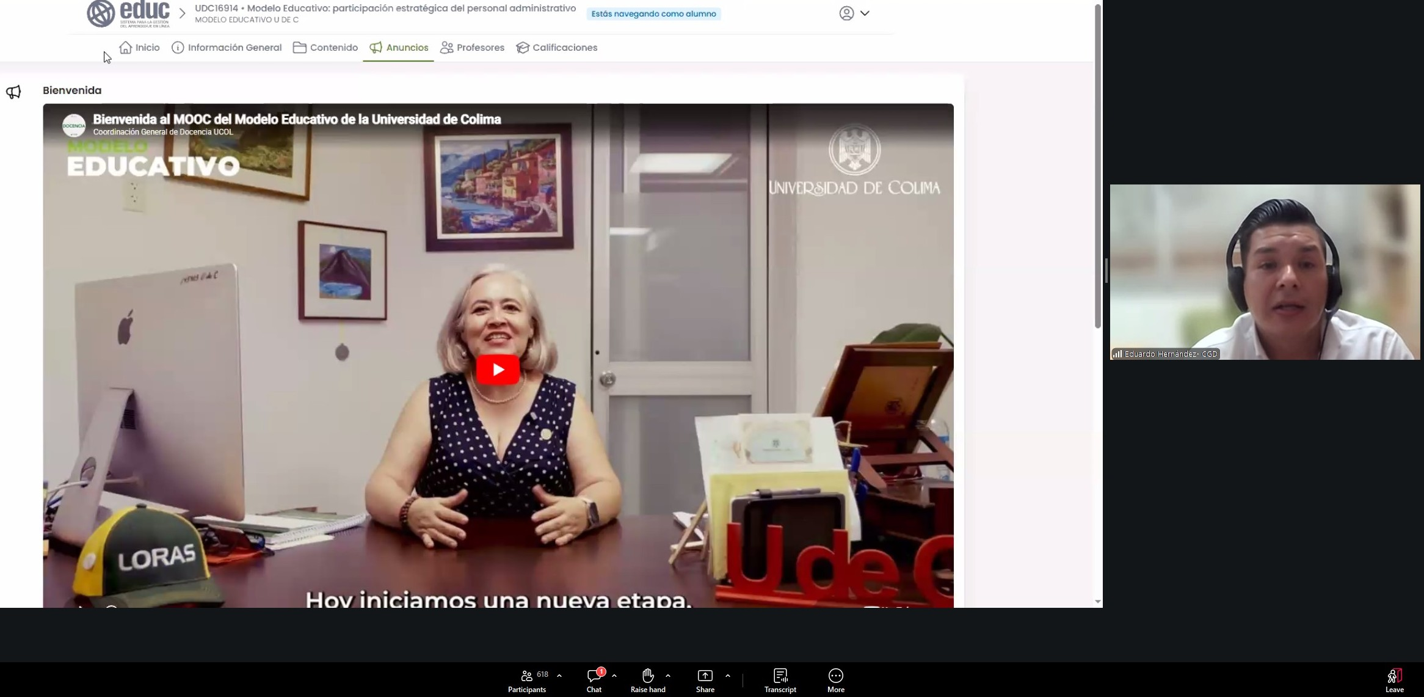1424x697 pixels.
Task: Switch to the Contenido tab
Action: [x=325, y=48]
